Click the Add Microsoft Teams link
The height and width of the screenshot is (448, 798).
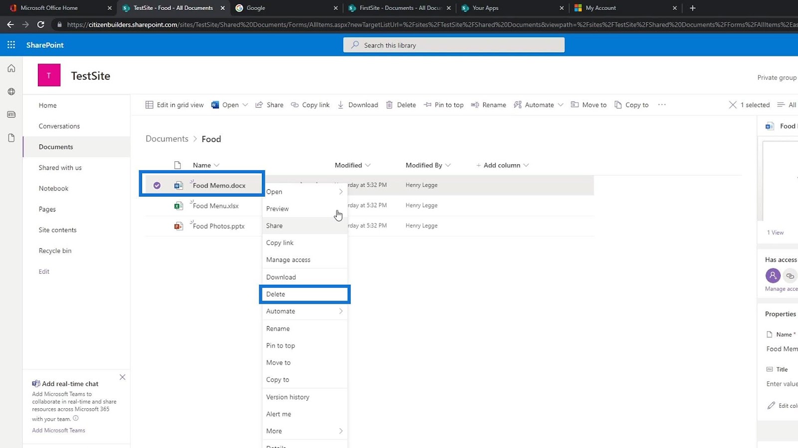pyautogui.click(x=58, y=431)
